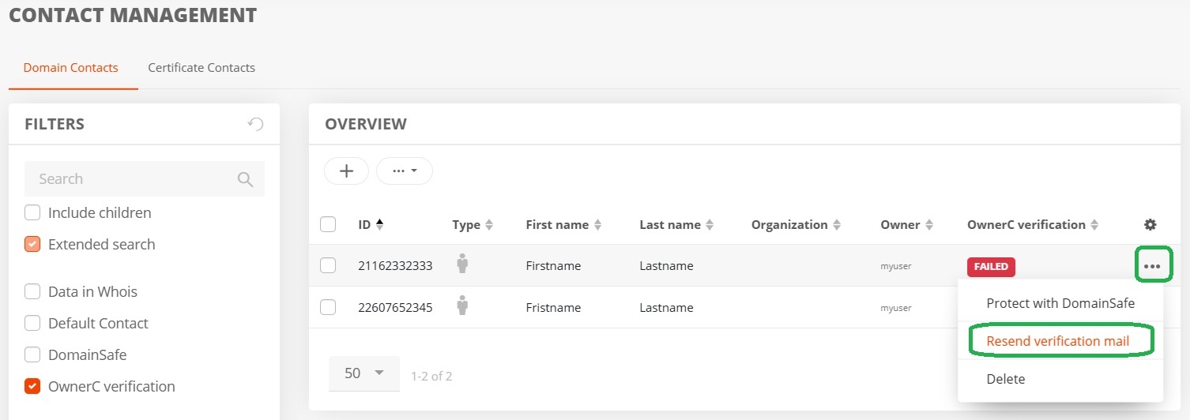
Task: Click the ID 21162332333 cell
Action: click(x=395, y=266)
